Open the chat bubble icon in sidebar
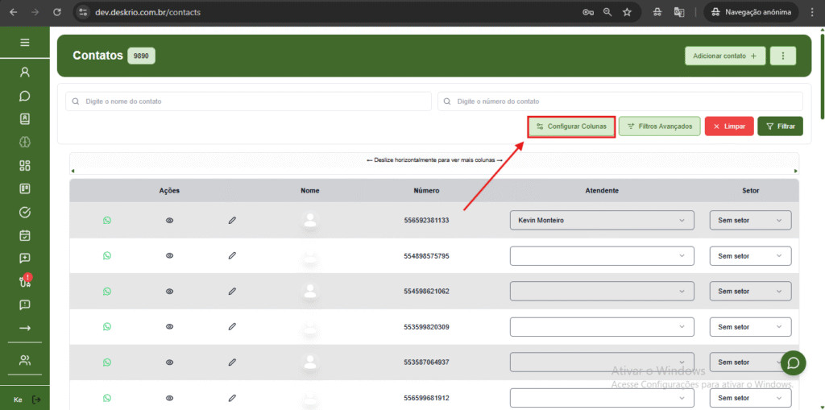 (24, 95)
